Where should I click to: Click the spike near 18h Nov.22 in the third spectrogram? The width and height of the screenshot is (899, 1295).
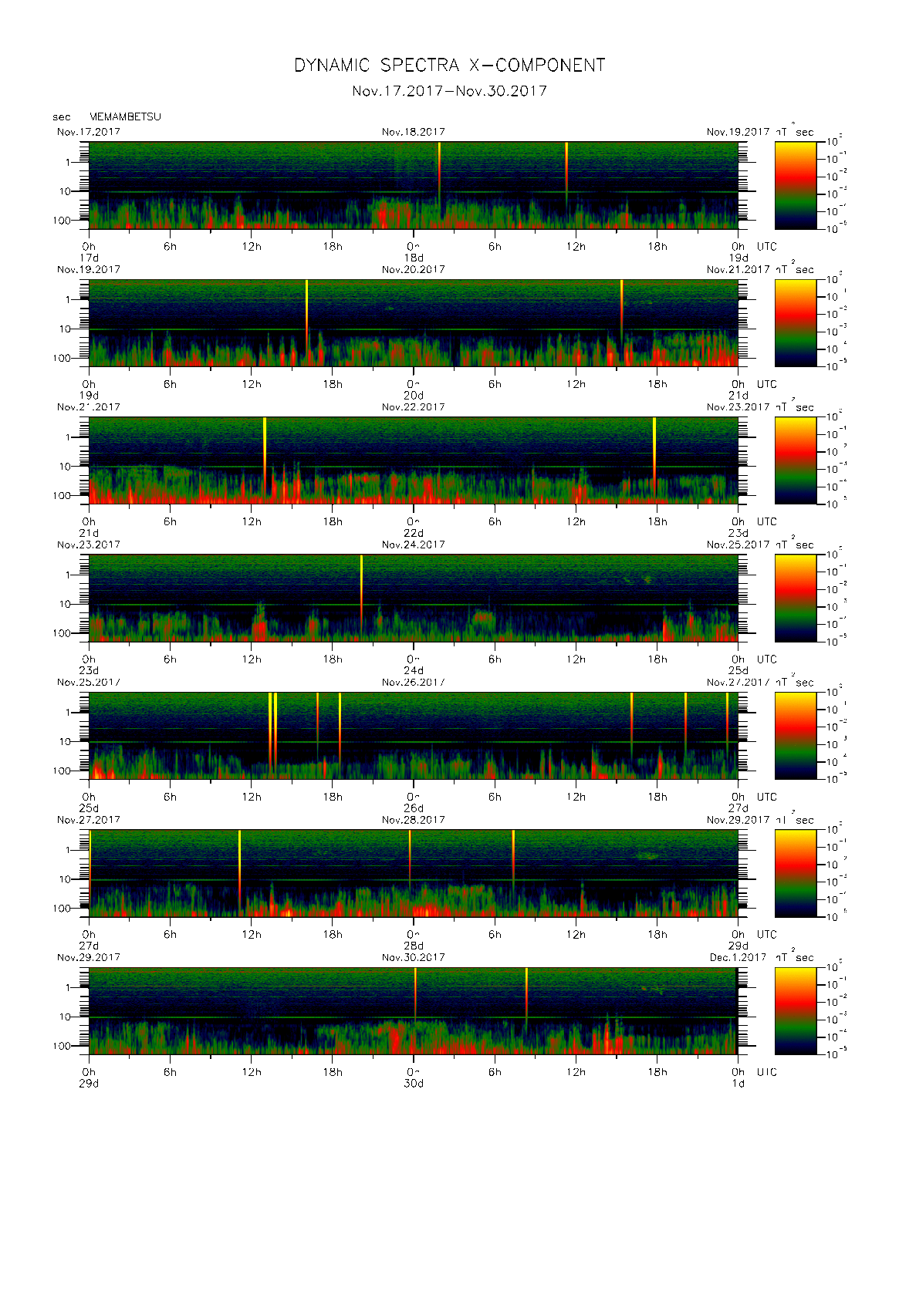point(654,455)
